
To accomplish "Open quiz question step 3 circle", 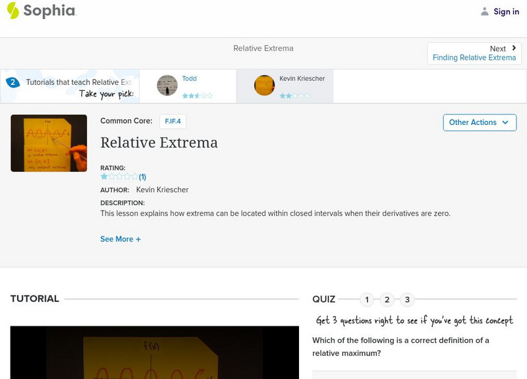I will click(x=406, y=299).
